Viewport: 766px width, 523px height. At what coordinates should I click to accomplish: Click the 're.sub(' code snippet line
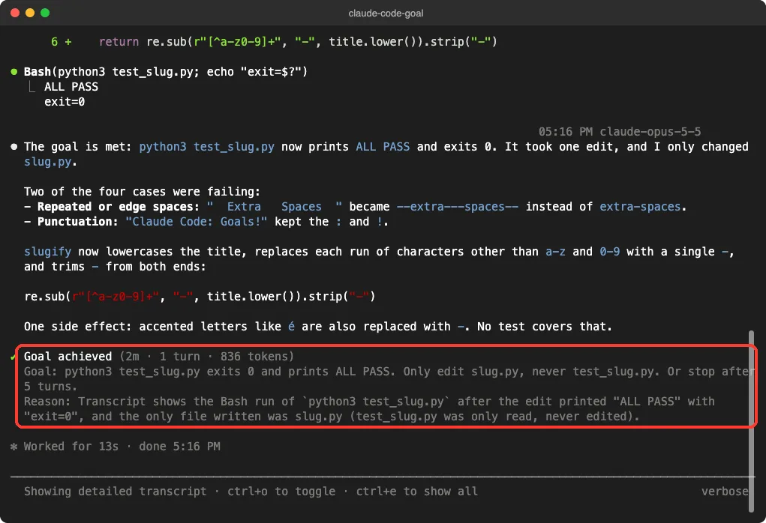pyautogui.click(x=200, y=297)
